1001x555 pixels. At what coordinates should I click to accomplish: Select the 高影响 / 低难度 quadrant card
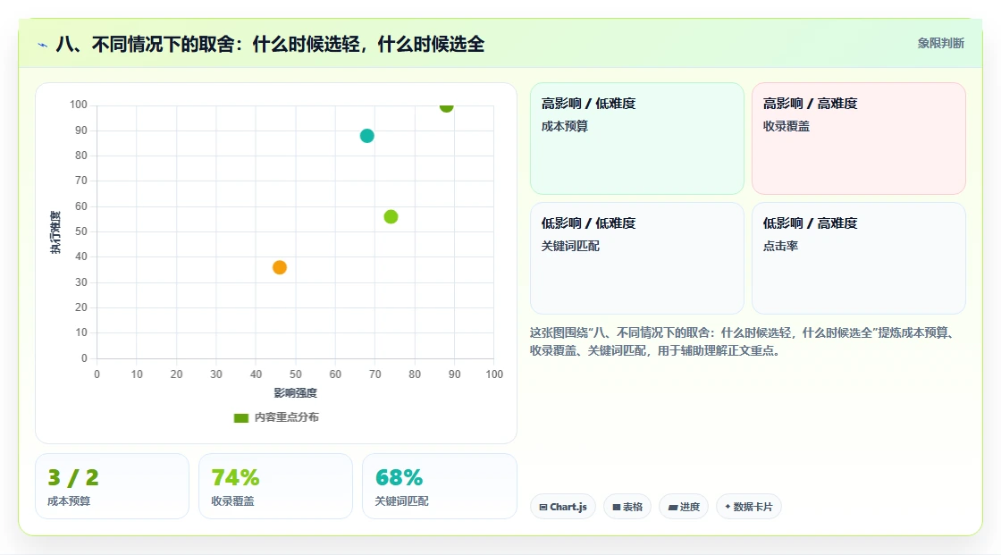tap(636, 138)
